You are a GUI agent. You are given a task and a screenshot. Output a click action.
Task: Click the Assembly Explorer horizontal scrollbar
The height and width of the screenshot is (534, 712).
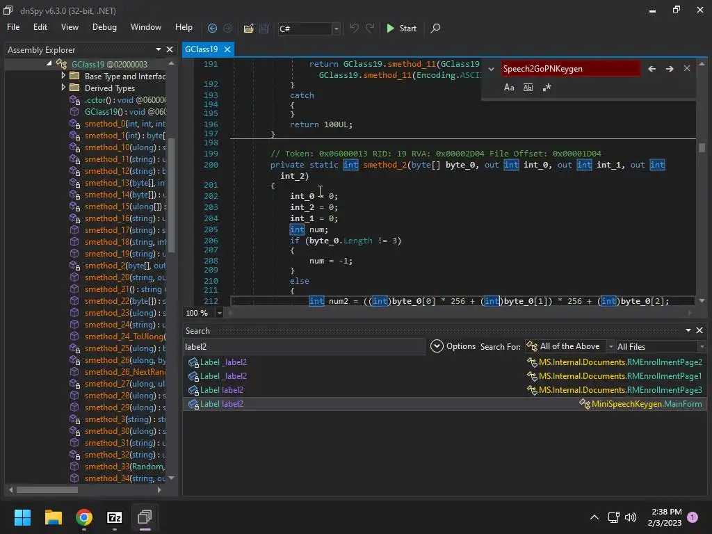47,490
